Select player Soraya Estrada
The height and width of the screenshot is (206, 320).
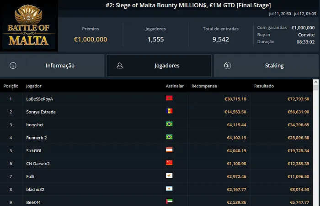tap(41, 112)
